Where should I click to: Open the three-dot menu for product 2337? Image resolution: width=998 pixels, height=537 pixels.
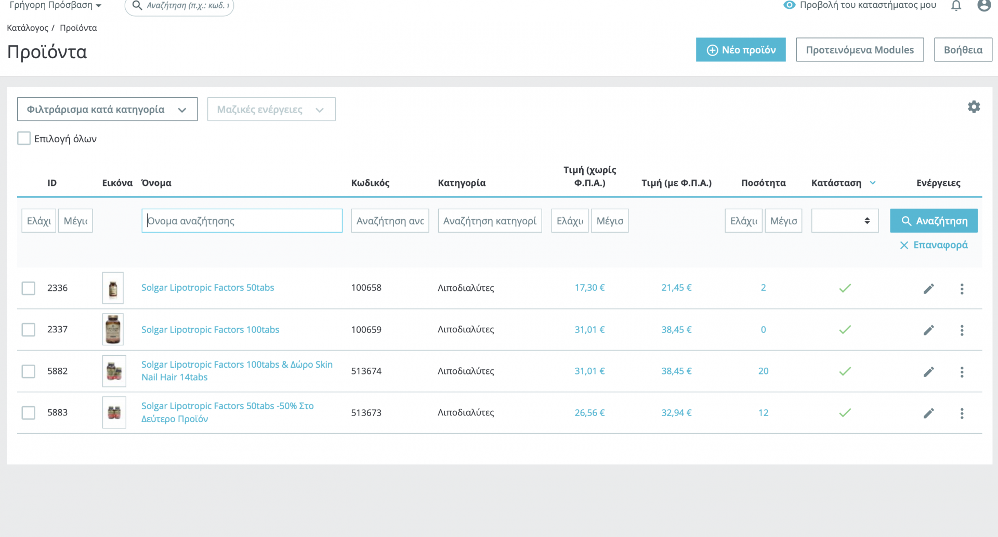pyautogui.click(x=962, y=330)
